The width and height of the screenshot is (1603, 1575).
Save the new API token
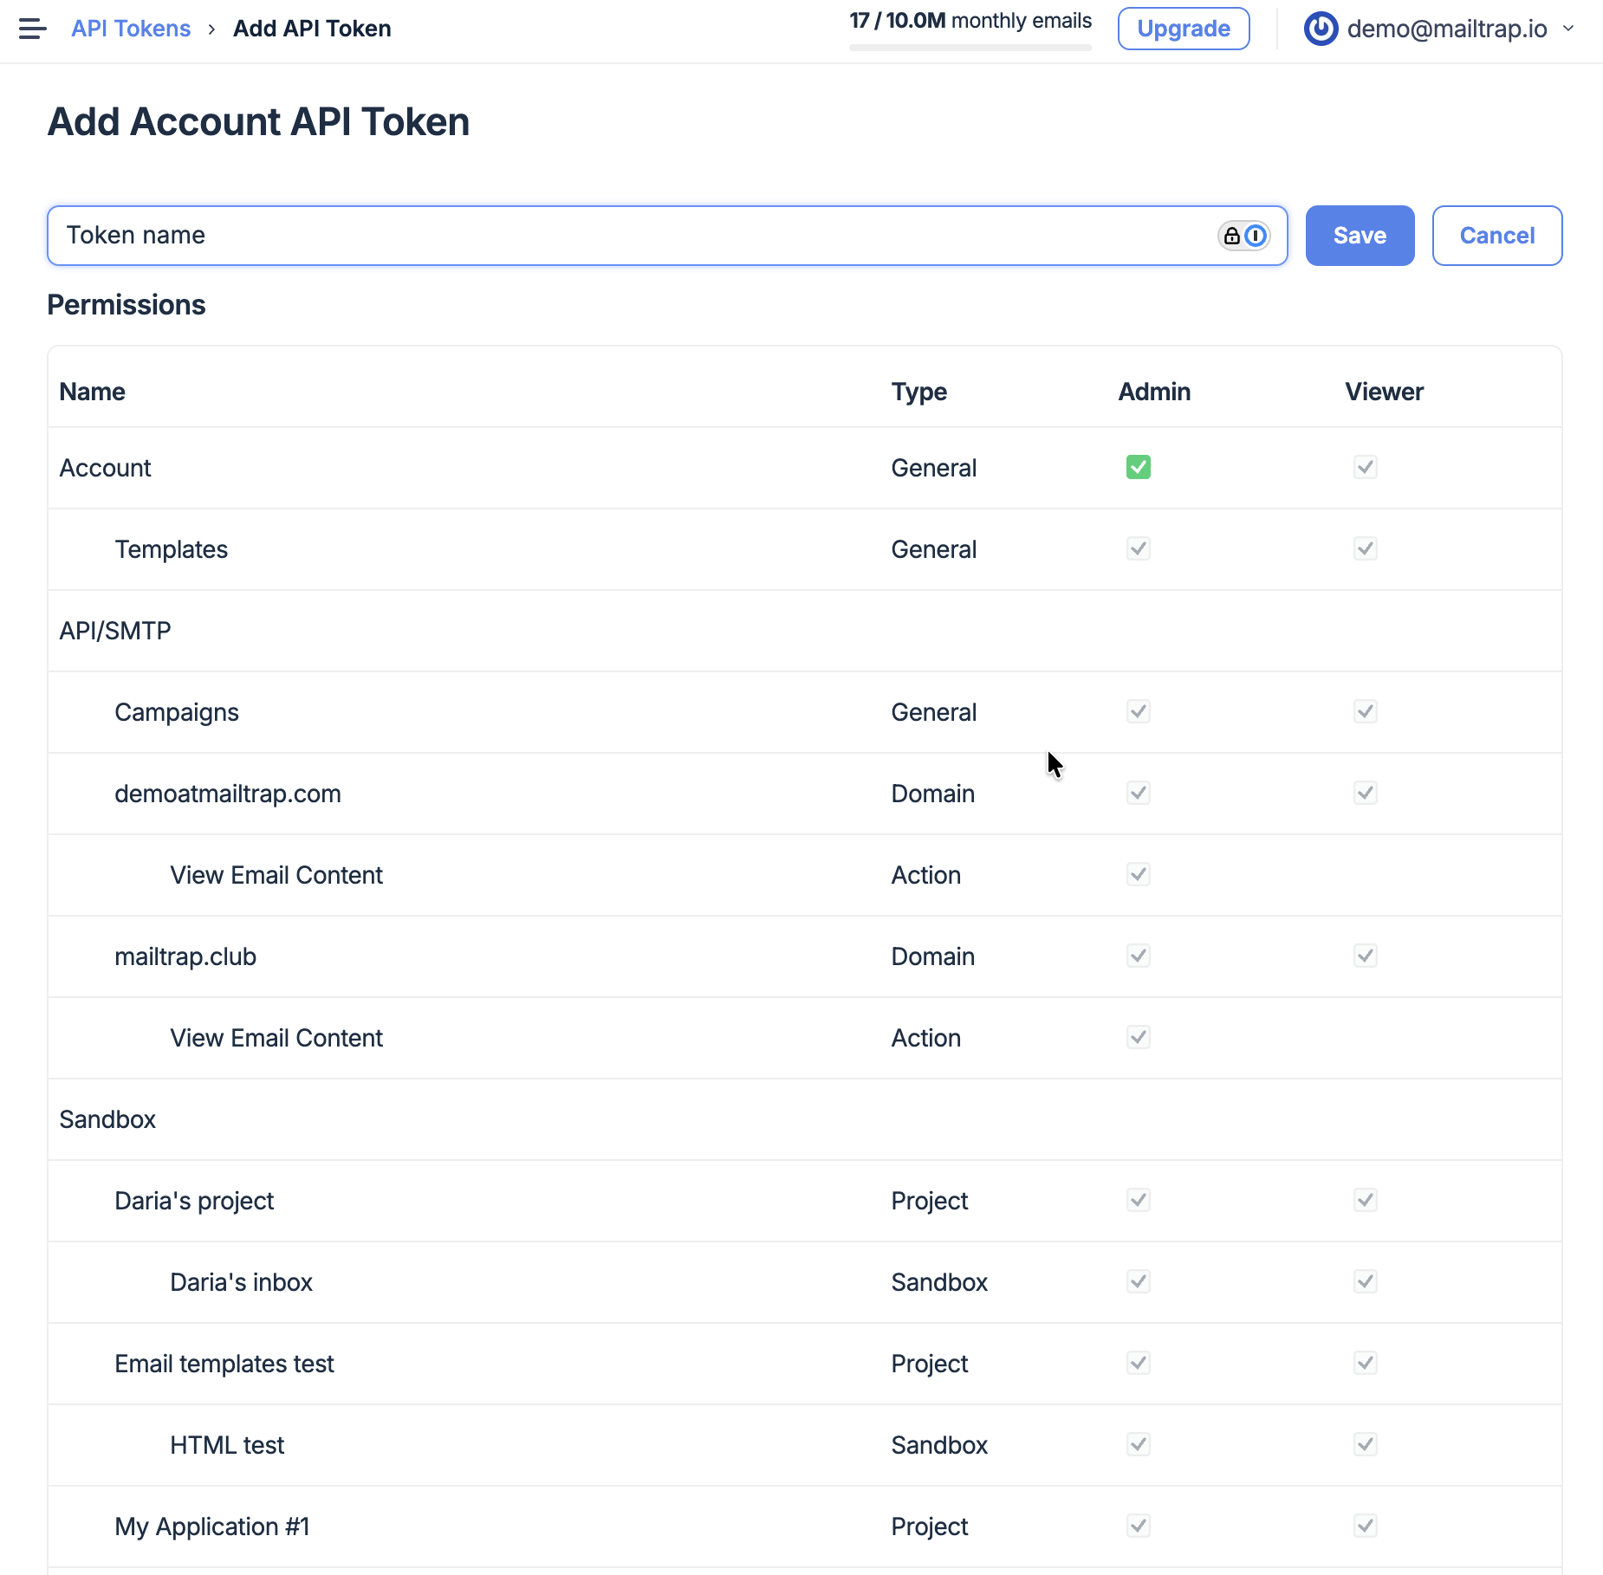pyautogui.click(x=1359, y=236)
